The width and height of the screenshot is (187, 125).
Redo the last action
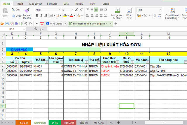click(x=30, y=24)
